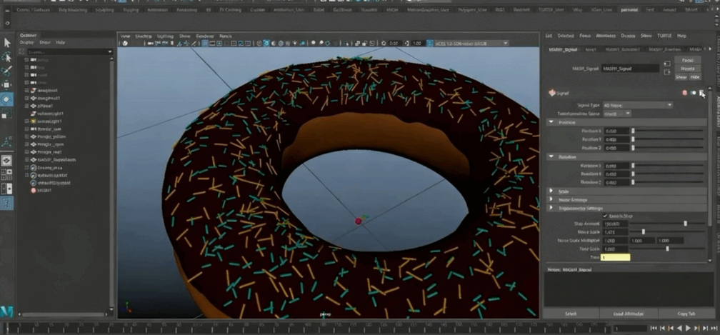Click red MASH icon in Signal header
This screenshot has width=720, height=335.
[x=684, y=93]
